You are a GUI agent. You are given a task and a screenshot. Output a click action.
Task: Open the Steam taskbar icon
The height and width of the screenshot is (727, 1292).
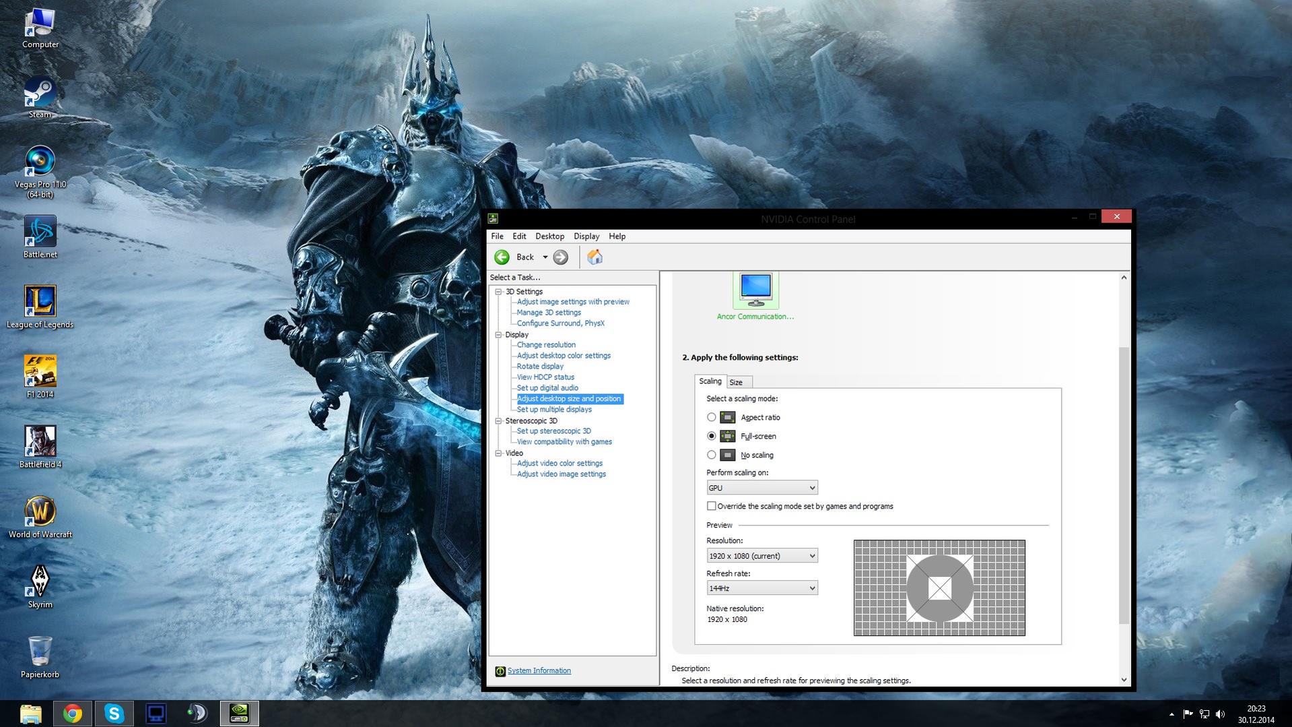point(198,714)
